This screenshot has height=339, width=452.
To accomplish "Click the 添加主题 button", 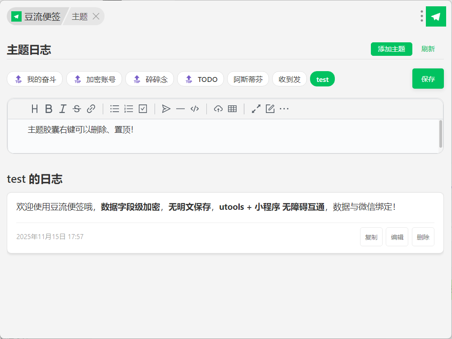I will coord(391,49).
